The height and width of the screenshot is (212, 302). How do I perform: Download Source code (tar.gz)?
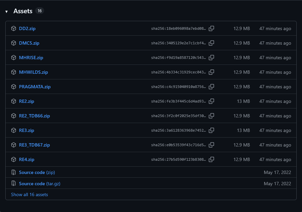tap(39, 184)
